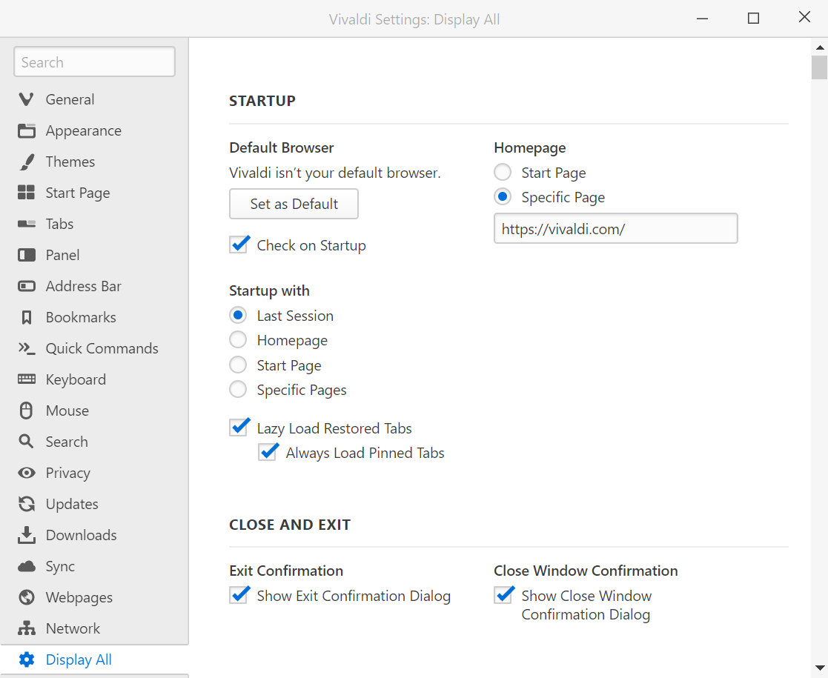Viewport: 828px width, 678px height.
Task: Click the Search magnifier icon in the sidebar list
Action: (27, 442)
